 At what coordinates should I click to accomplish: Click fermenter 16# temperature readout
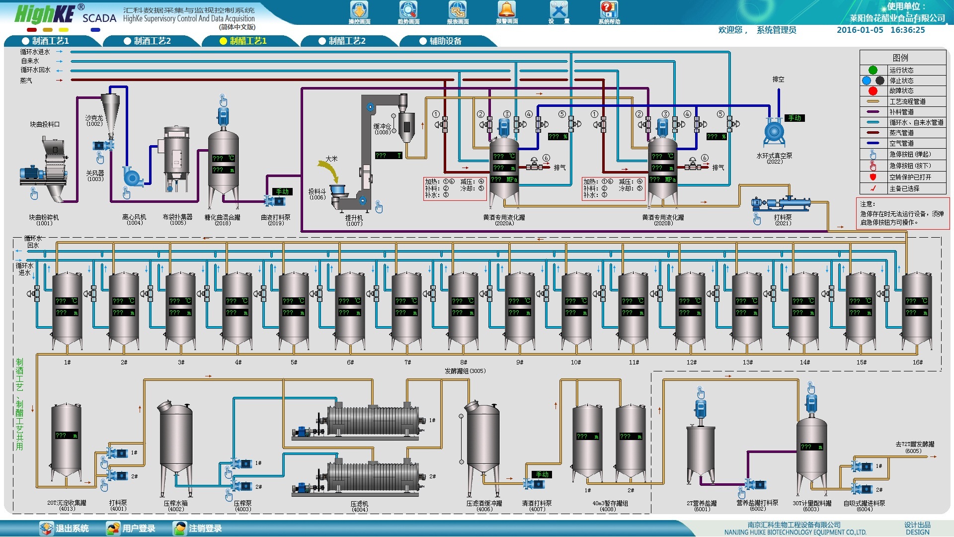pyautogui.click(x=917, y=301)
